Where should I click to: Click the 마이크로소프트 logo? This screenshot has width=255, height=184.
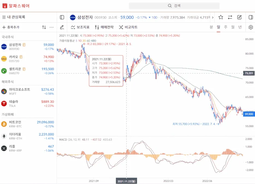point(4,91)
